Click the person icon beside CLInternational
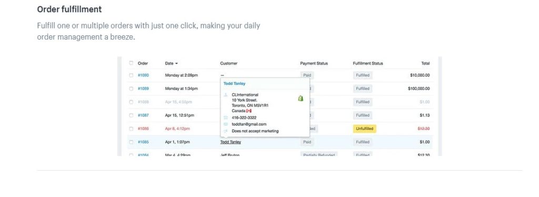The height and width of the screenshot is (197, 539). point(225,94)
